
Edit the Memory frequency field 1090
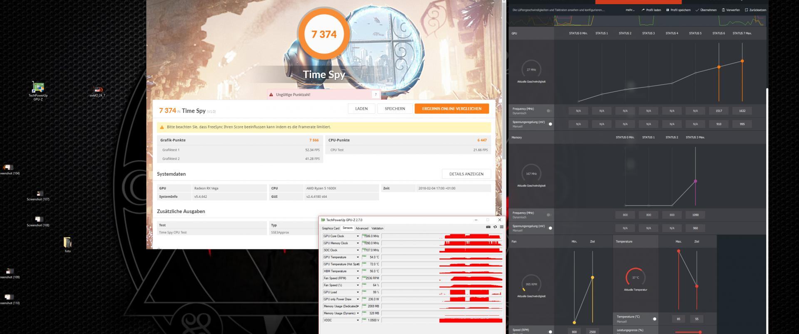pos(695,215)
